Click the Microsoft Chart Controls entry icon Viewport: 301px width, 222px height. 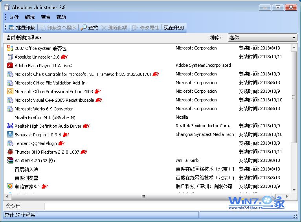pos(10,74)
